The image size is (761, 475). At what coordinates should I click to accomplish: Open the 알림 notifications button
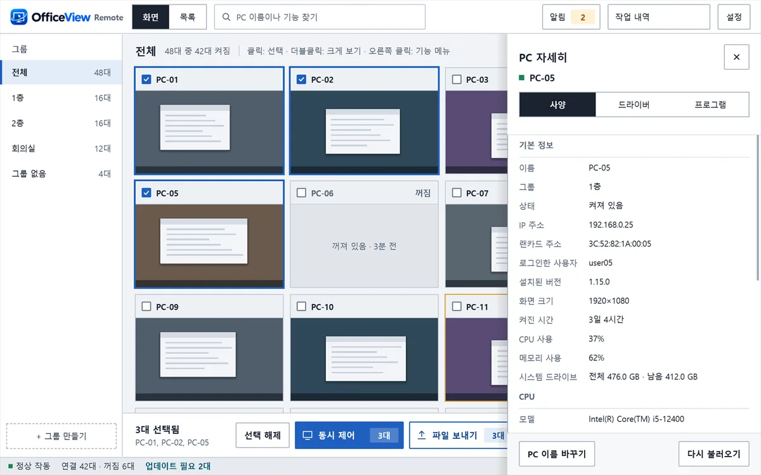(570, 17)
